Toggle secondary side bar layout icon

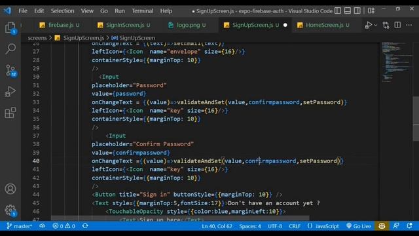pos(357,10)
